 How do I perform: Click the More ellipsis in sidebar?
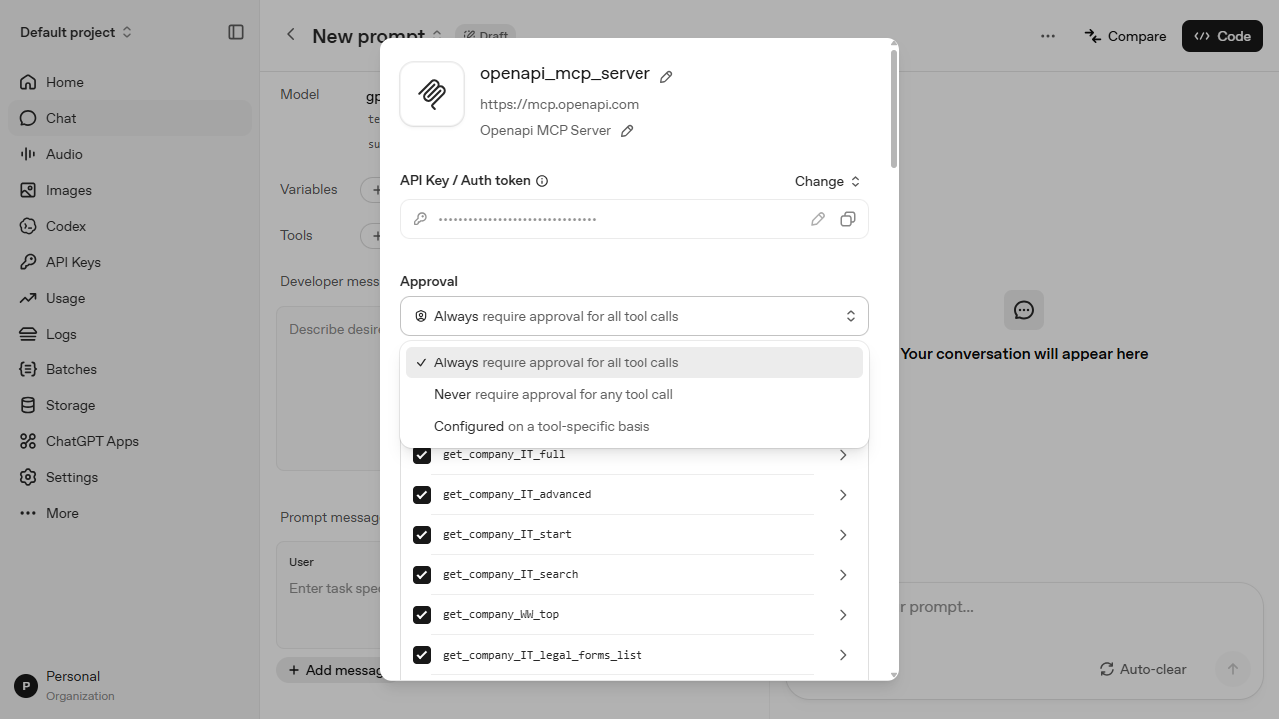(28, 513)
